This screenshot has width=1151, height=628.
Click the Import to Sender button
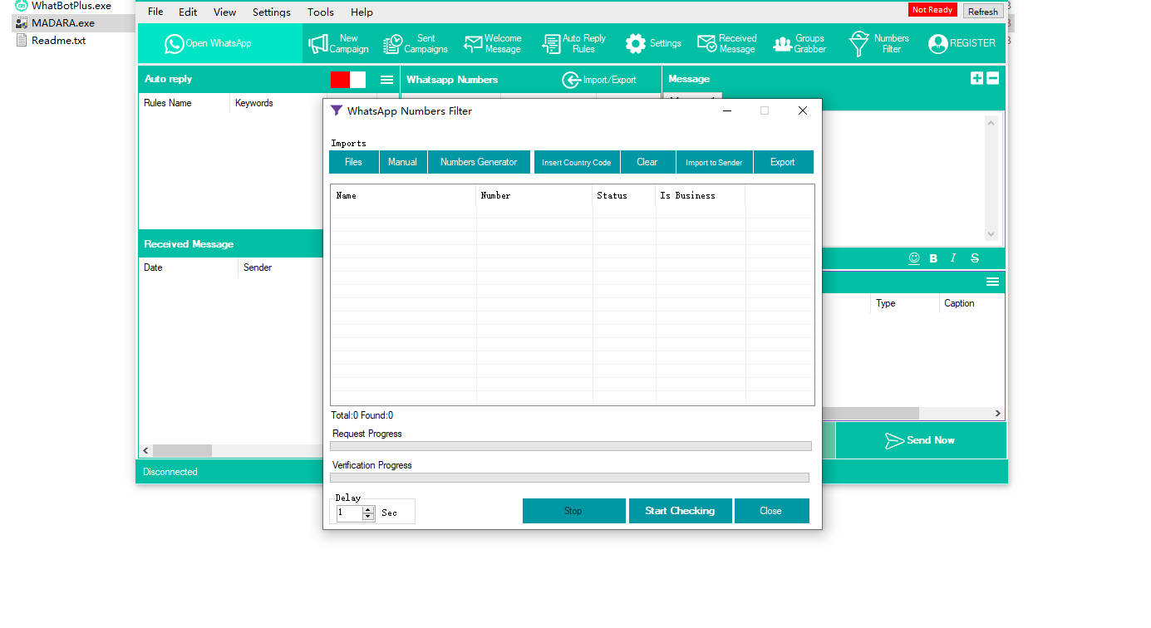click(x=714, y=162)
